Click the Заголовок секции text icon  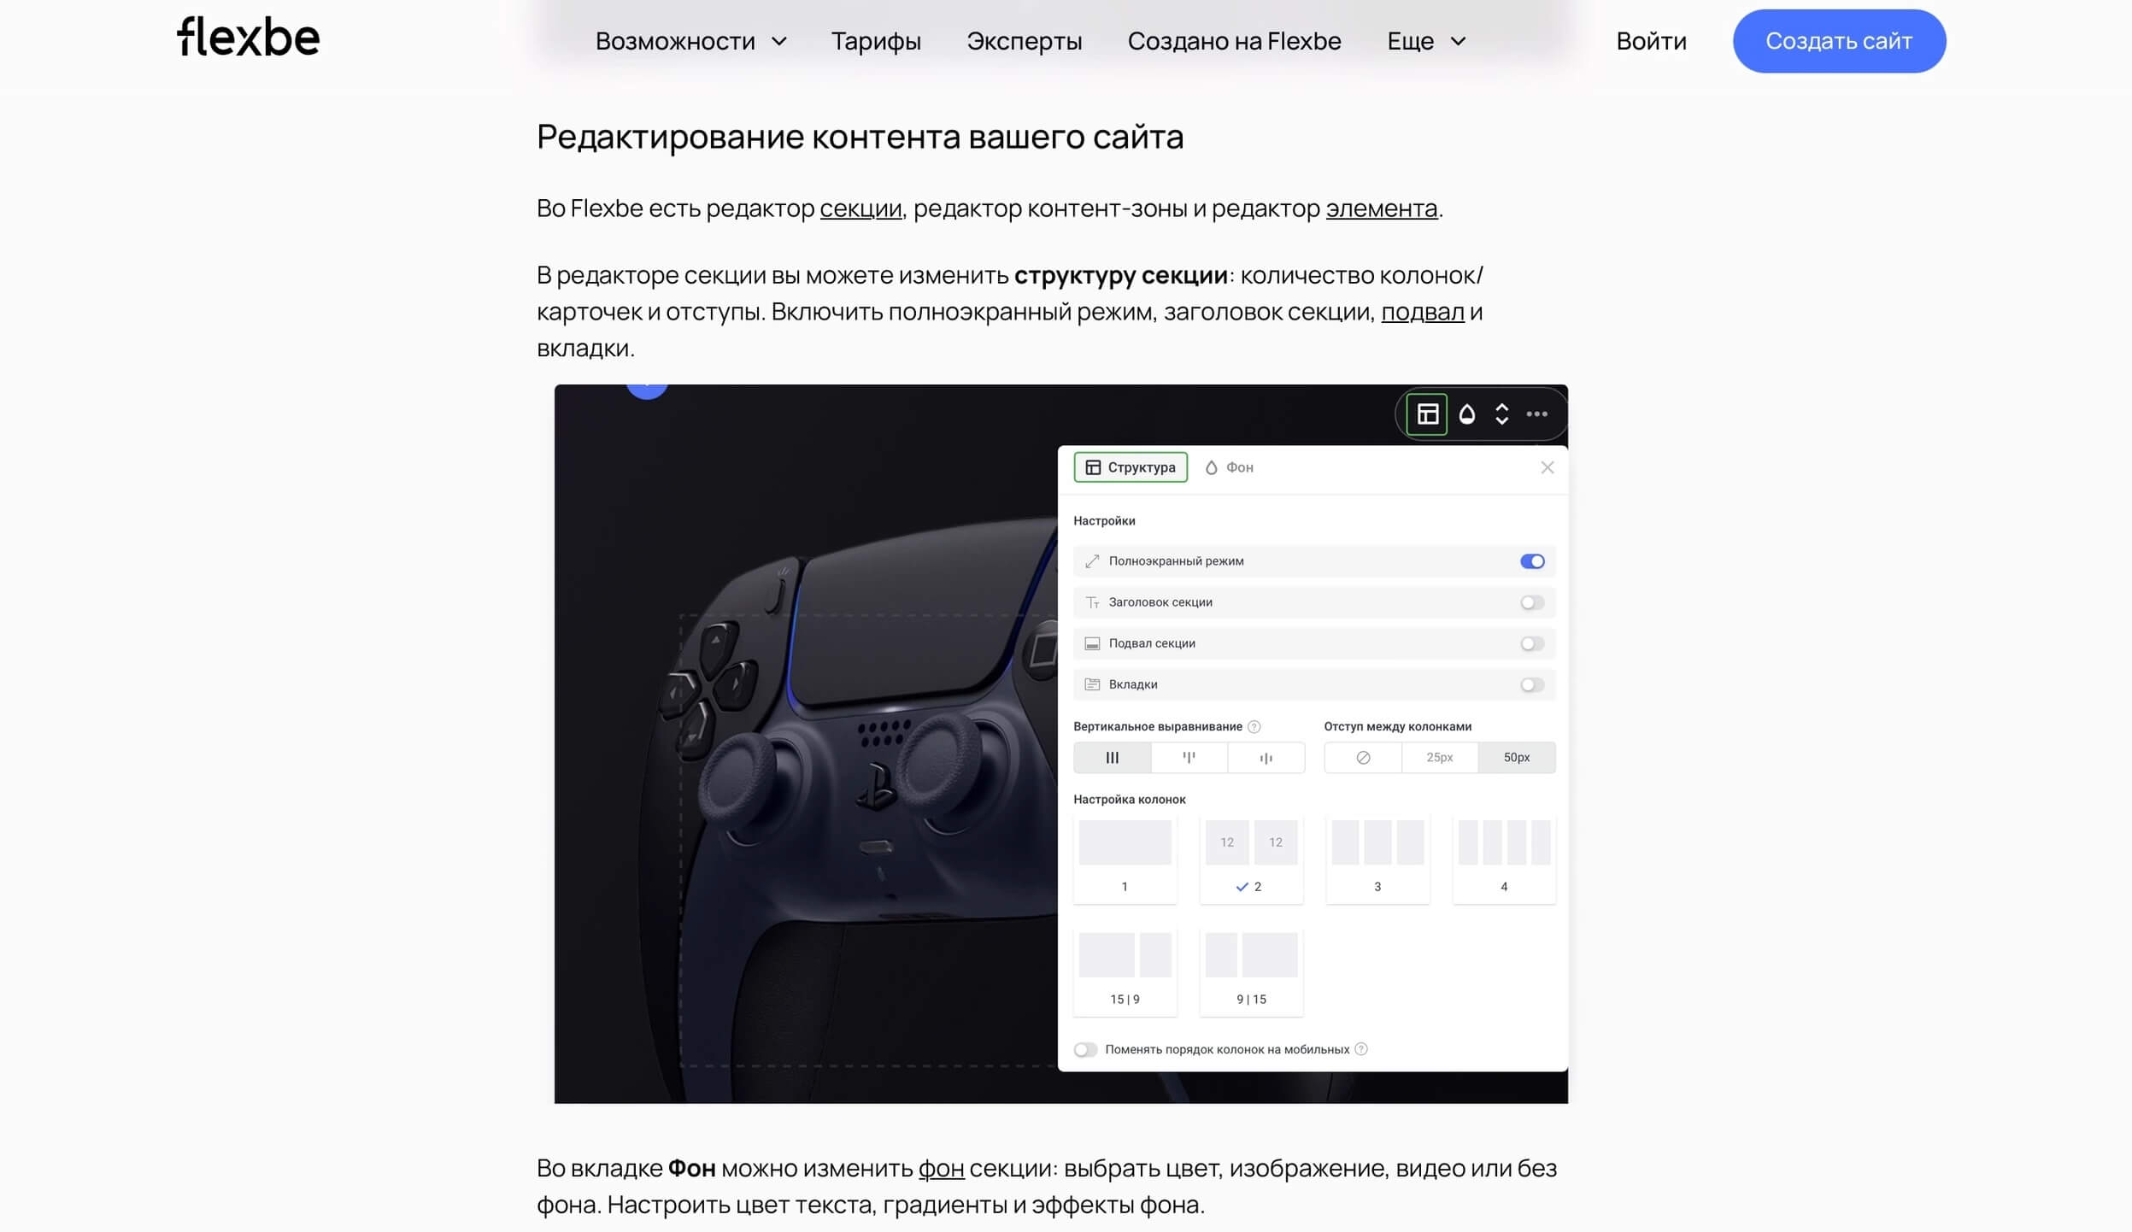pyautogui.click(x=1092, y=602)
